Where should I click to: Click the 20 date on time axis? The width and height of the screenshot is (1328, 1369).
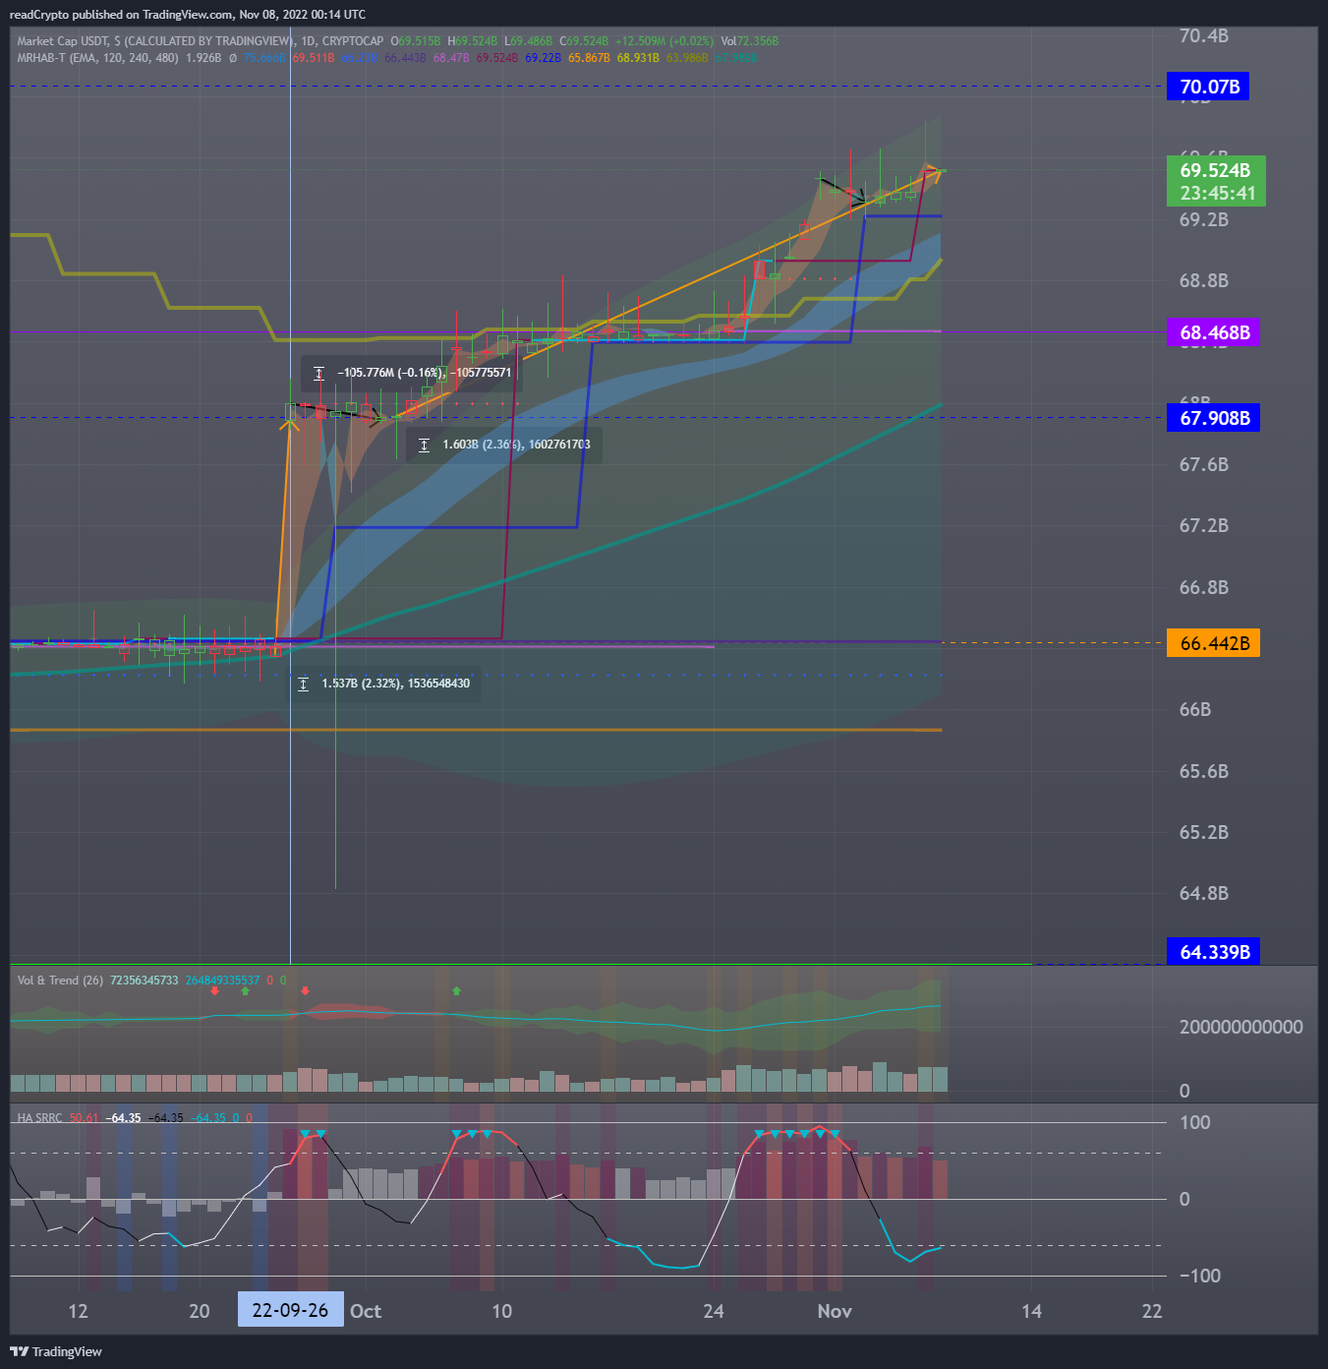(200, 1311)
